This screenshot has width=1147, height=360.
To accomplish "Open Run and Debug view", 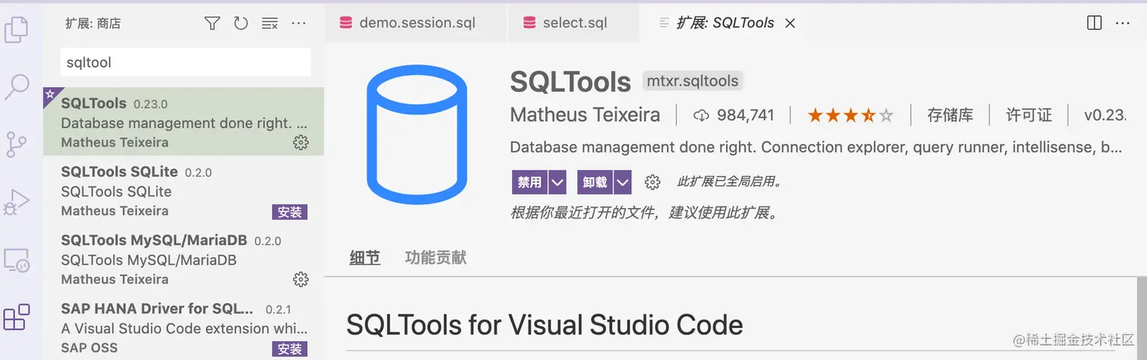I will (17, 202).
